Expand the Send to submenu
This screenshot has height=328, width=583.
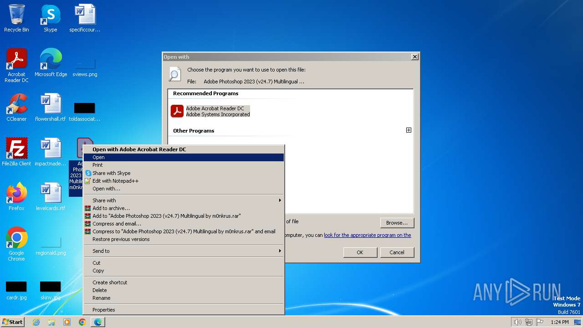tap(183, 251)
